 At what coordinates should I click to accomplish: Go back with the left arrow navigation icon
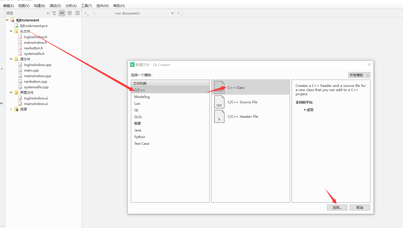pyautogui.click(x=87, y=13)
